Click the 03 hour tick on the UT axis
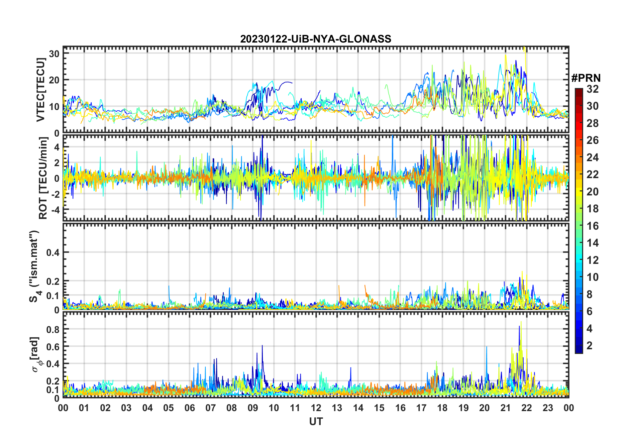The width and height of the screenshot is (632, 442). pos(126,408)
